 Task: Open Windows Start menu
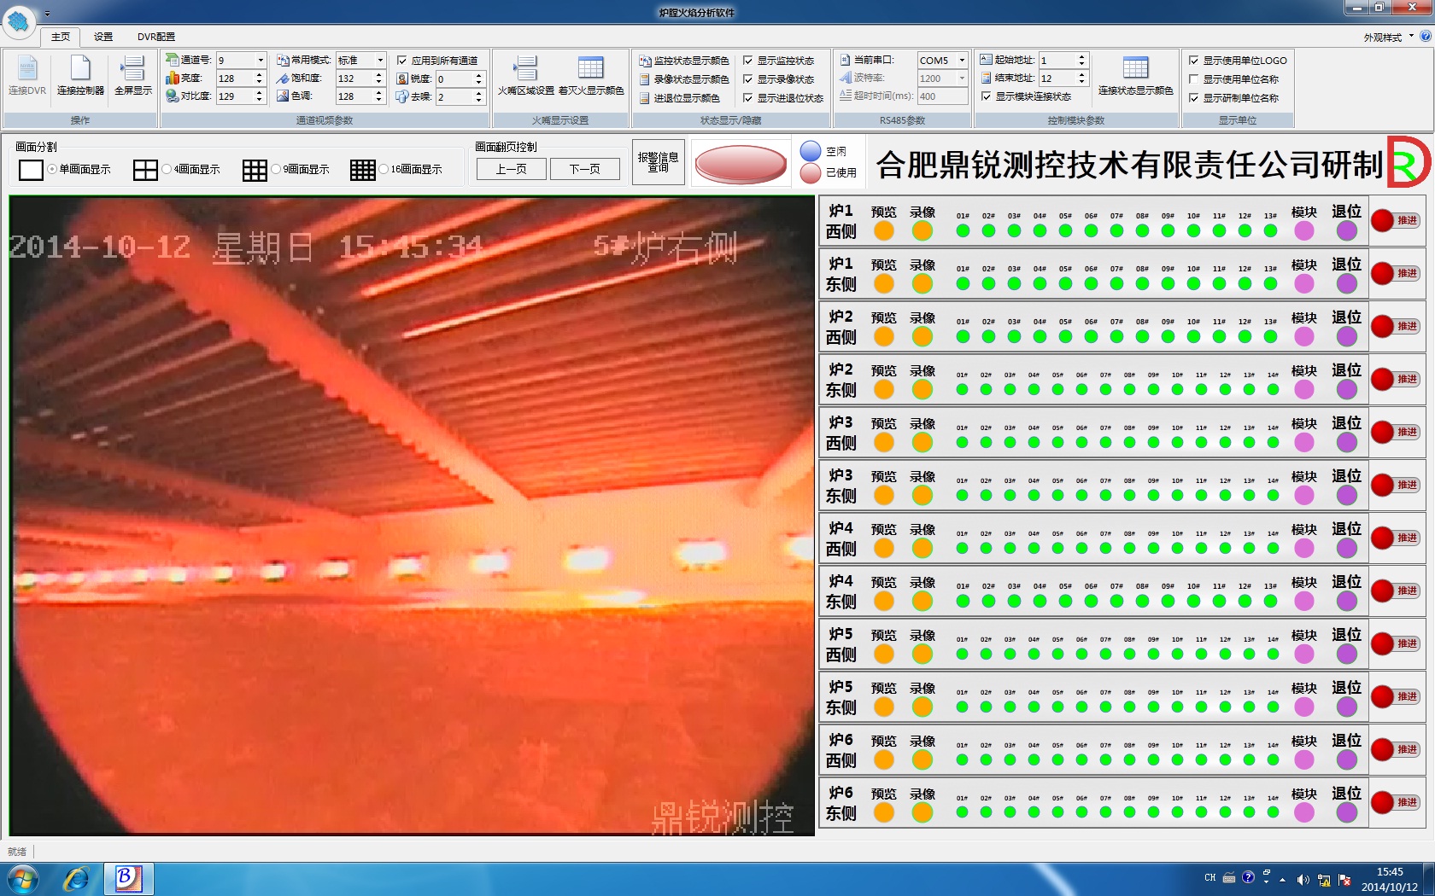(23, 878)
